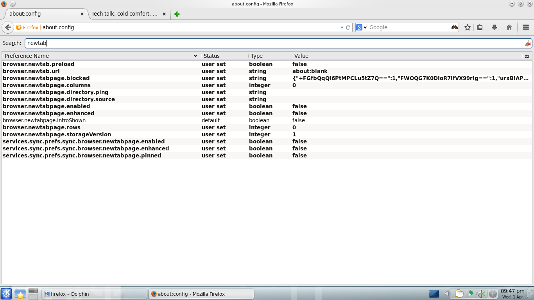Click the about:blank value
Viewport: 534px width, 300px height.
[x=310, y=71]
